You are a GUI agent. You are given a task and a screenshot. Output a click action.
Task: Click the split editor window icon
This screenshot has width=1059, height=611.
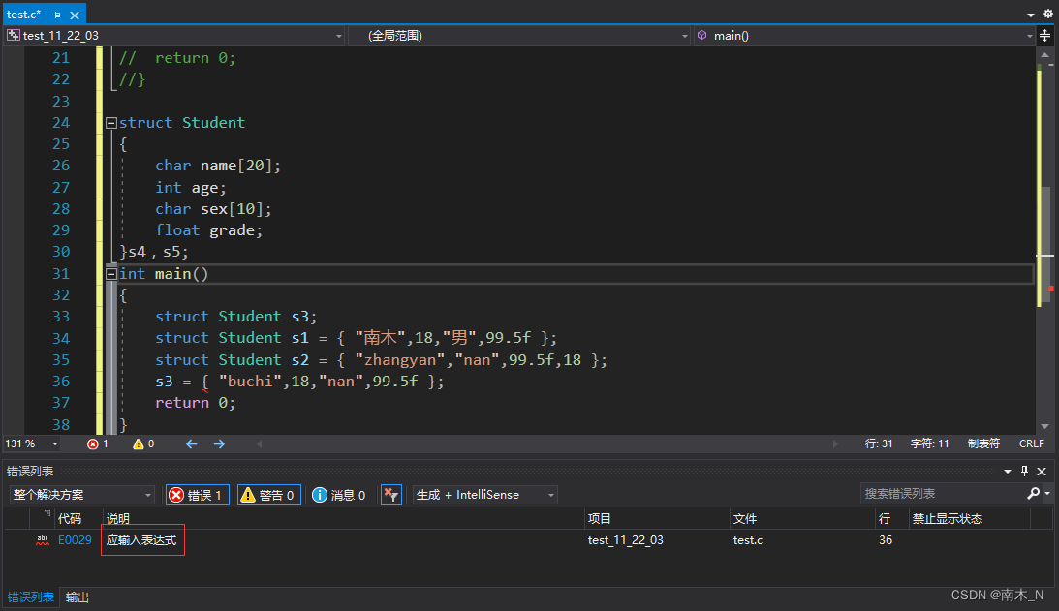(1044, 35)
